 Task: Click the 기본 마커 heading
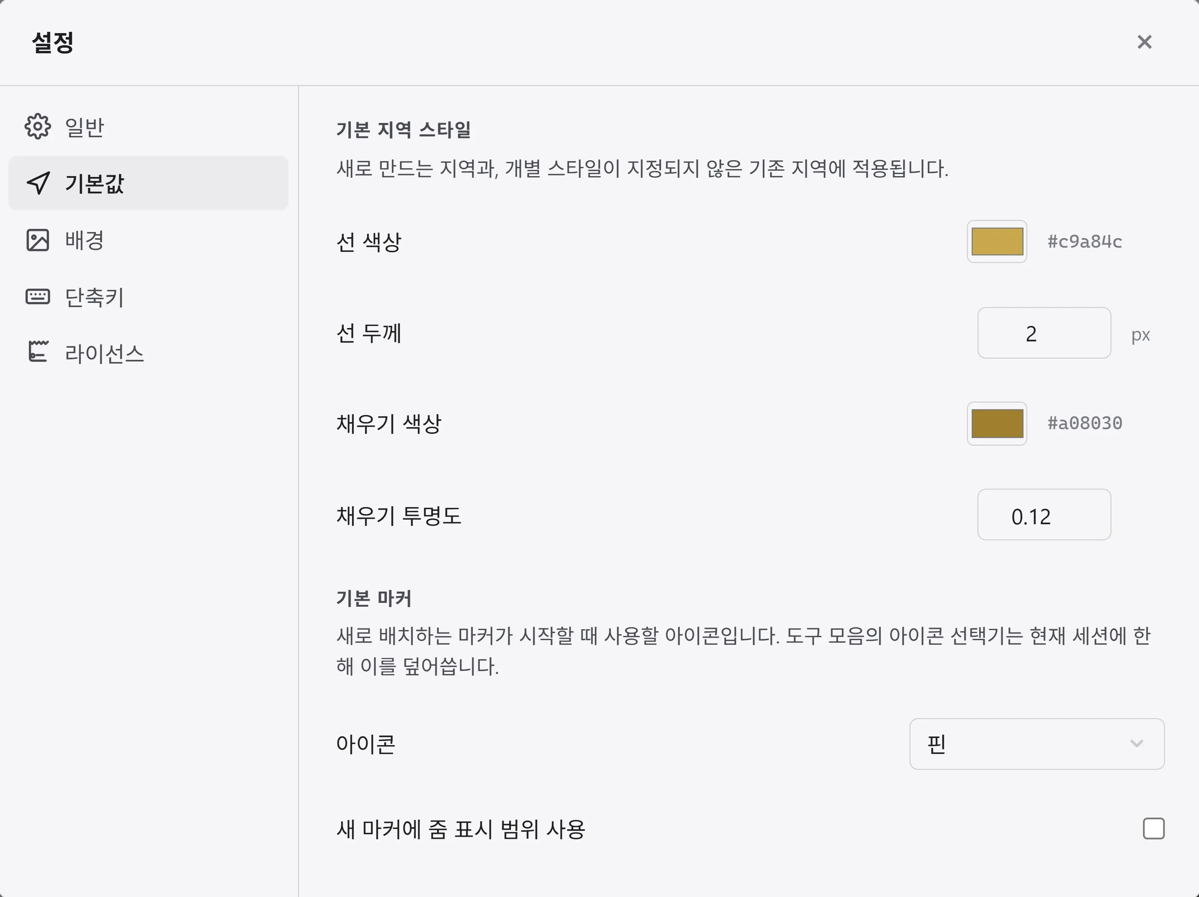tap(373, 599)
